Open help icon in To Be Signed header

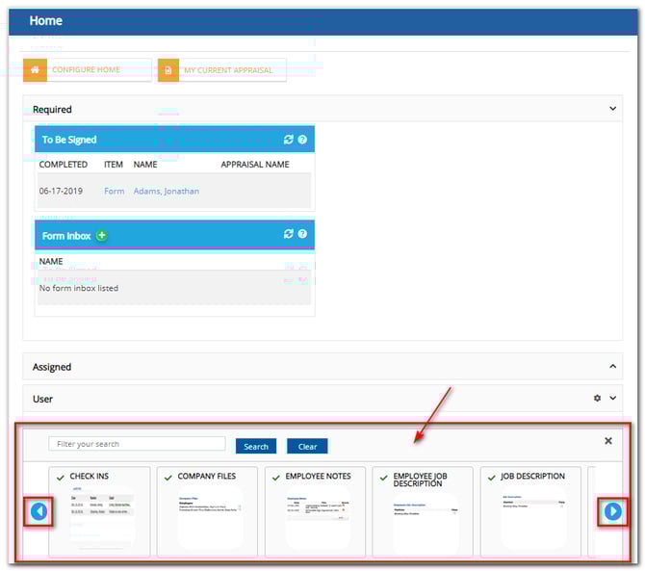tap(302, 140)
